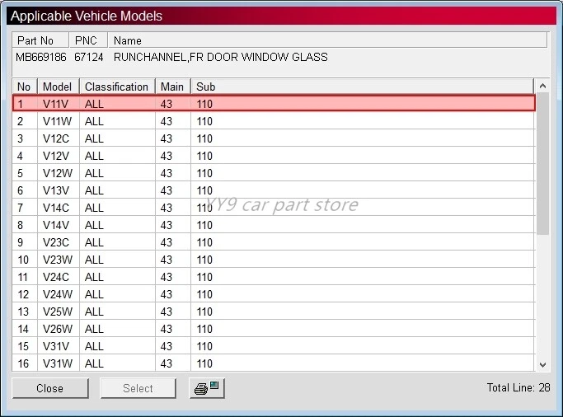Image resolution: width=563 pixels, height=417 pixels.
Task: Select row with model V31W
Action: click(274, 363)
